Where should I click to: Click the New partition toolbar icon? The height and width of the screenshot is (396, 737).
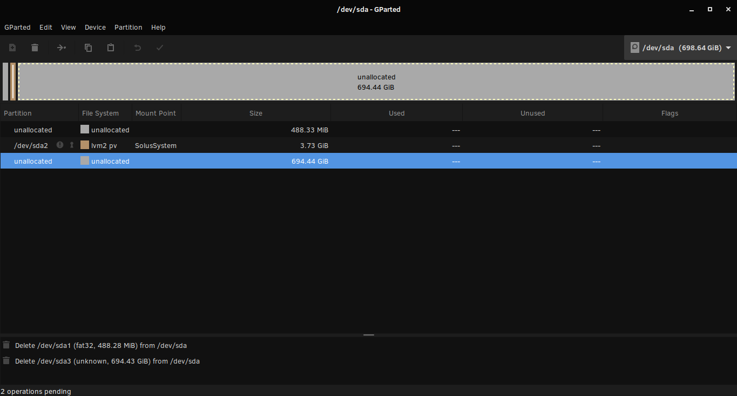(12, 48)
